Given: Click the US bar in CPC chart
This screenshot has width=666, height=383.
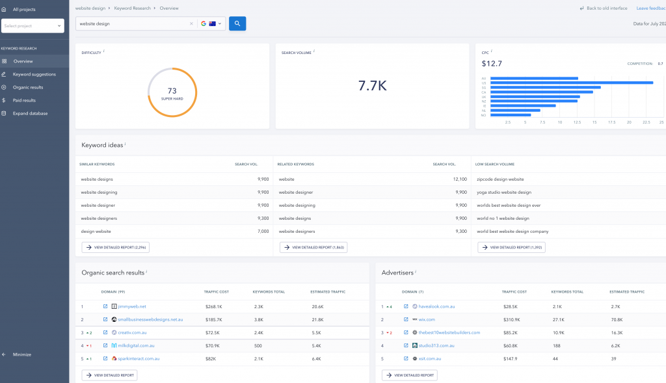Looking at the screenshot, I should 571,83.
